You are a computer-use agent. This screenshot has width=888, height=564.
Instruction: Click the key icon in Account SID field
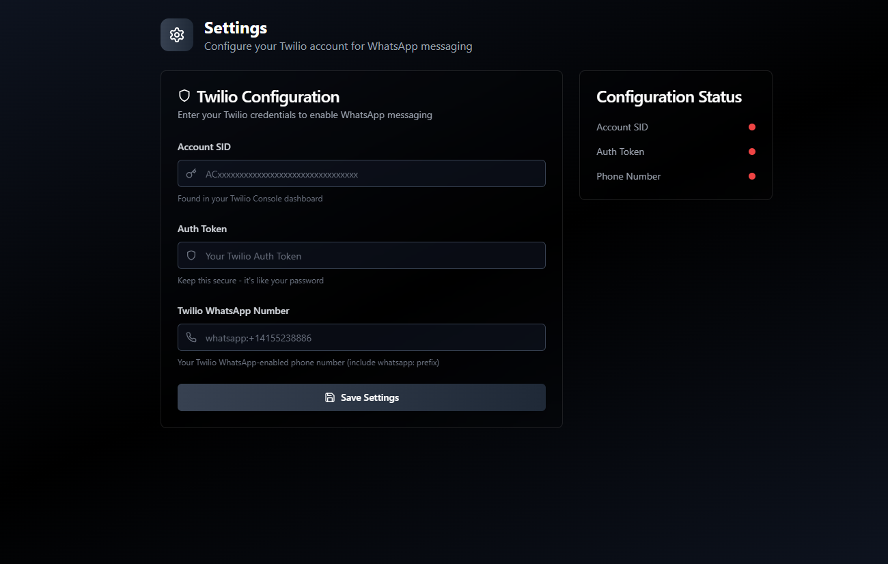point(191,173)
